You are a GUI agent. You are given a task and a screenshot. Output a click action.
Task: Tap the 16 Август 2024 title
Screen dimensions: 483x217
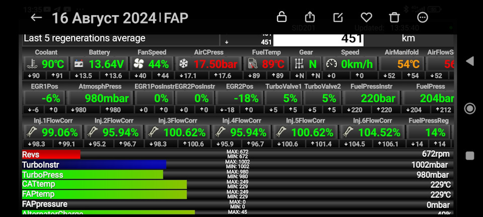coord(104,19)
